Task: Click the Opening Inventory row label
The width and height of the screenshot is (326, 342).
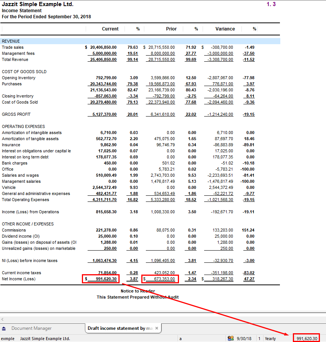Action: tap(19, 78)
